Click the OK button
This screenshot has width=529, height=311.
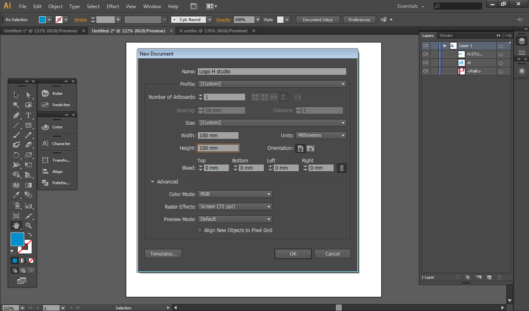293,254
